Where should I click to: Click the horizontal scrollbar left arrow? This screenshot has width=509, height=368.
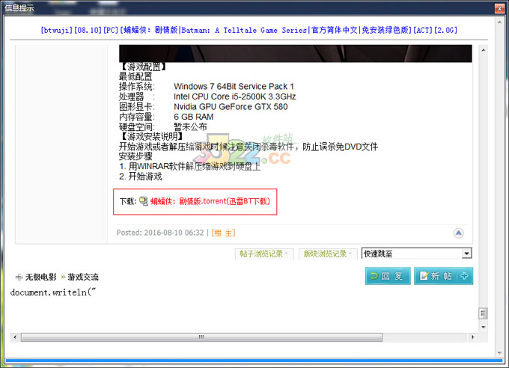click(15, 337)
